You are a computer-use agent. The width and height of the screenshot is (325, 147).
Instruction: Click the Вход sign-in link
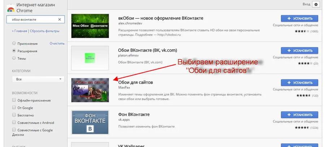pos(306,4)
